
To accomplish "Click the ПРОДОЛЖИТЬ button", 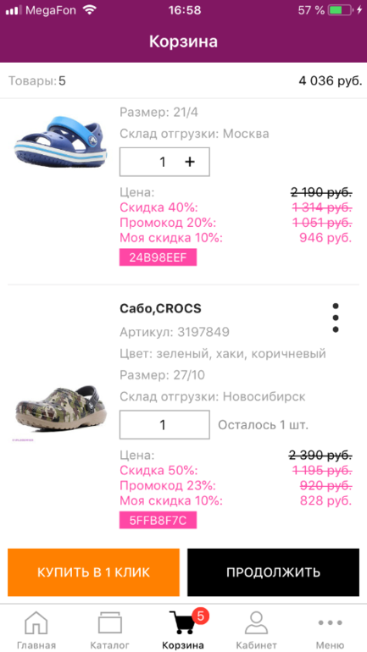I will 274,572.
